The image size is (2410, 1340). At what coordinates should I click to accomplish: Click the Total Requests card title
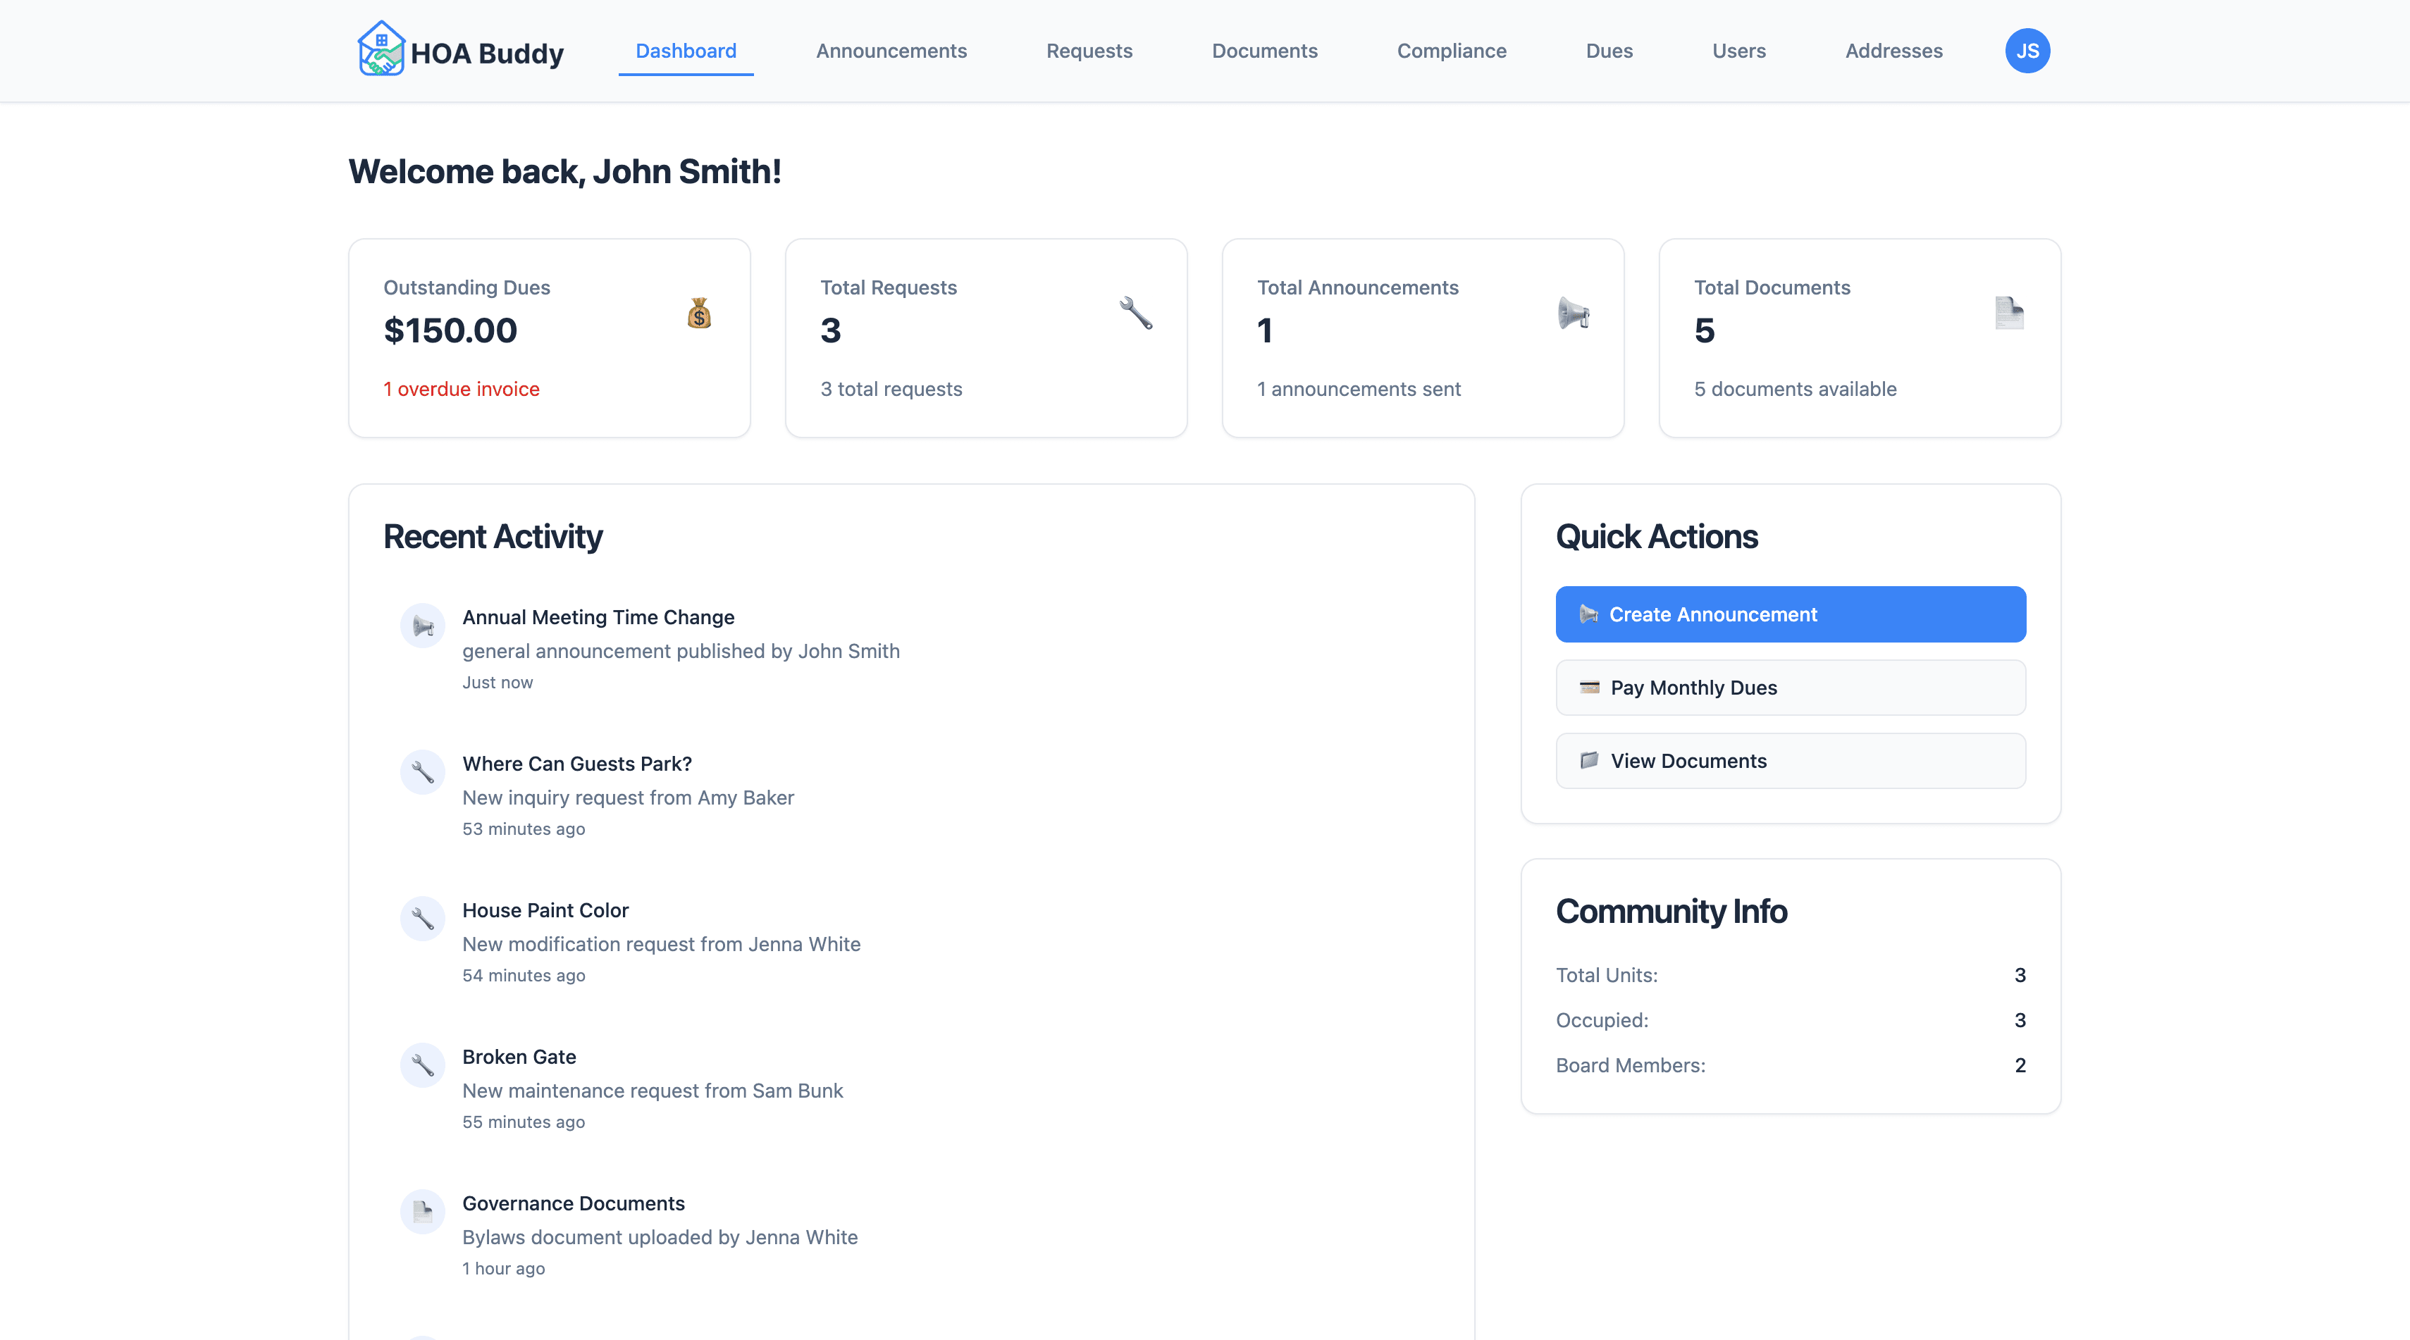(889, 288)
